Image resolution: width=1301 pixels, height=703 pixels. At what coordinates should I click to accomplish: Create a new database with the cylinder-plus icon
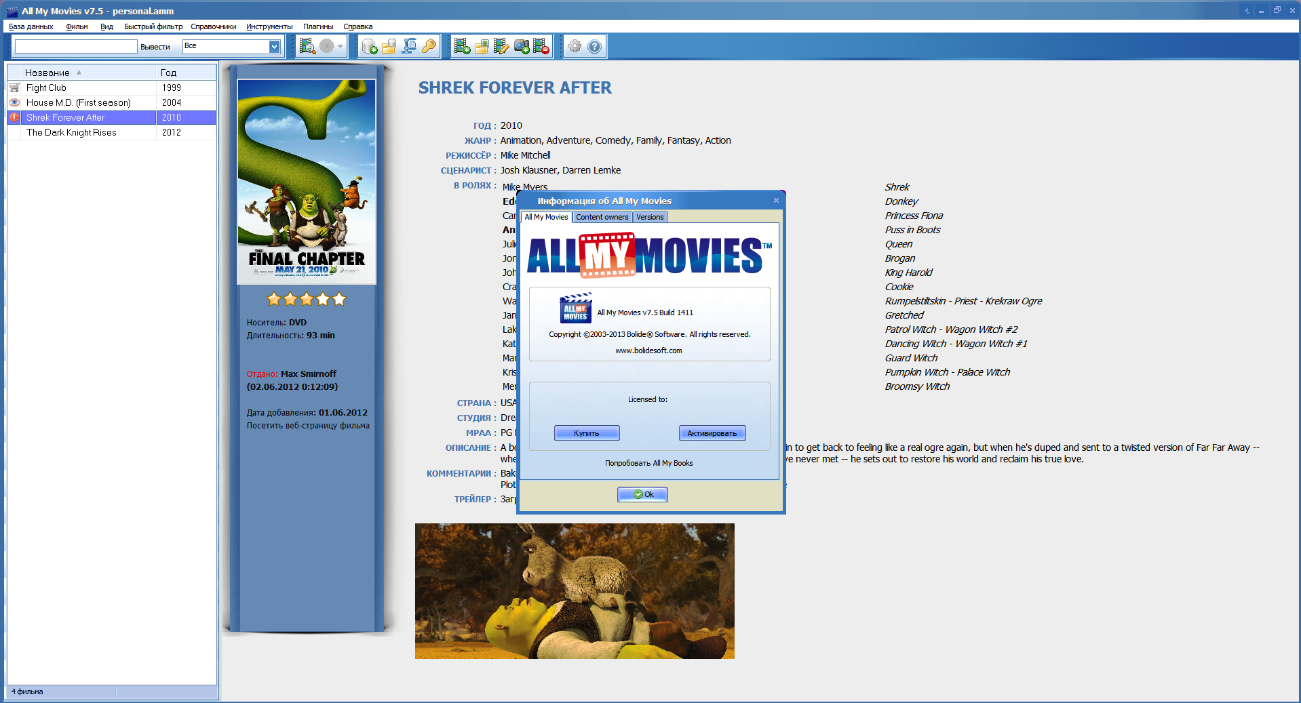point(370,46)
